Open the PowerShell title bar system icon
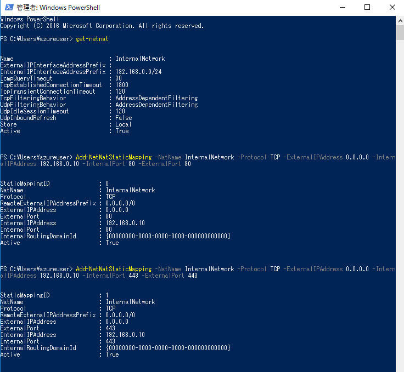Image resolution: width=404 pixels, height=372 pixels. point(9,8)
